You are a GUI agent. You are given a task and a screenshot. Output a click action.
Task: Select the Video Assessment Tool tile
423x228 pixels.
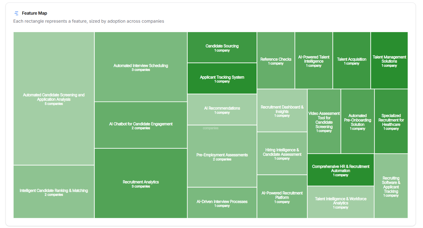click(x=324, y=121)
